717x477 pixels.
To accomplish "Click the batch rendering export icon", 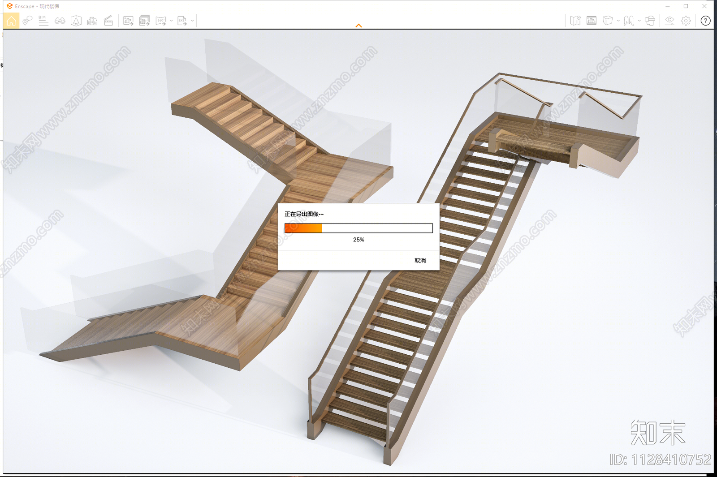I will click(x=144, y=21).
